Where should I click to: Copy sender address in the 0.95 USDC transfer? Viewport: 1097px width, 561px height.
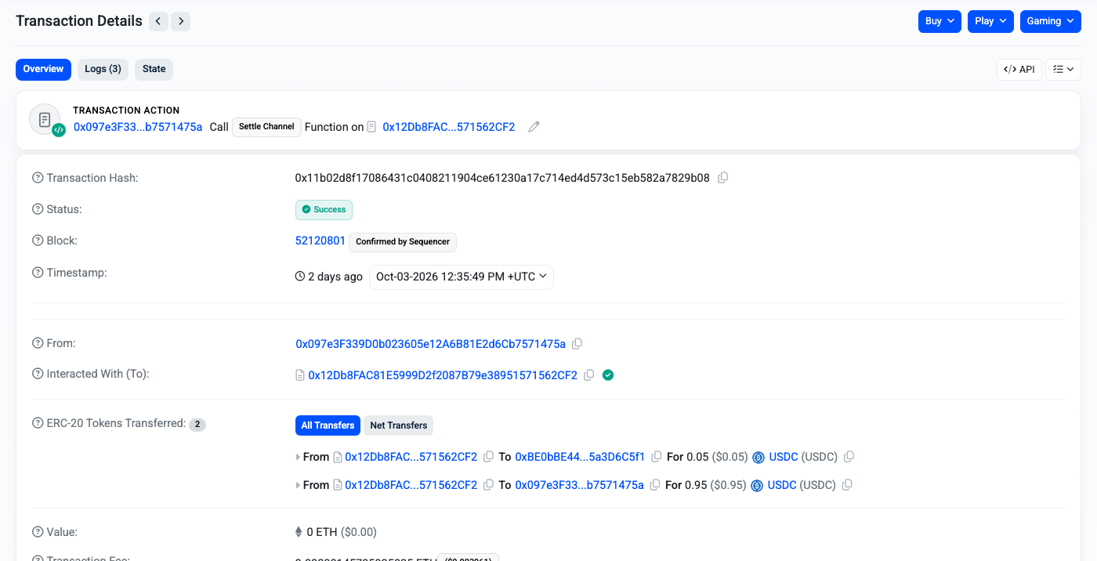tap(489, 485)
